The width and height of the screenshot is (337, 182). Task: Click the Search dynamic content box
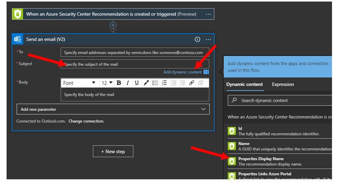(280, 100)
